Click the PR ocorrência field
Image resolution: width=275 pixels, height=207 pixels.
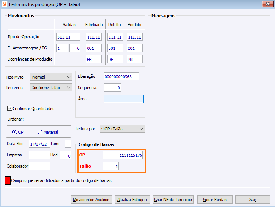pos(135,59)
